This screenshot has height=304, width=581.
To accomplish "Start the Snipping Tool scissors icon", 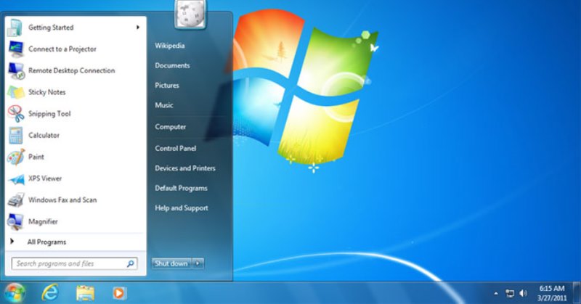I will coord(16,114).
